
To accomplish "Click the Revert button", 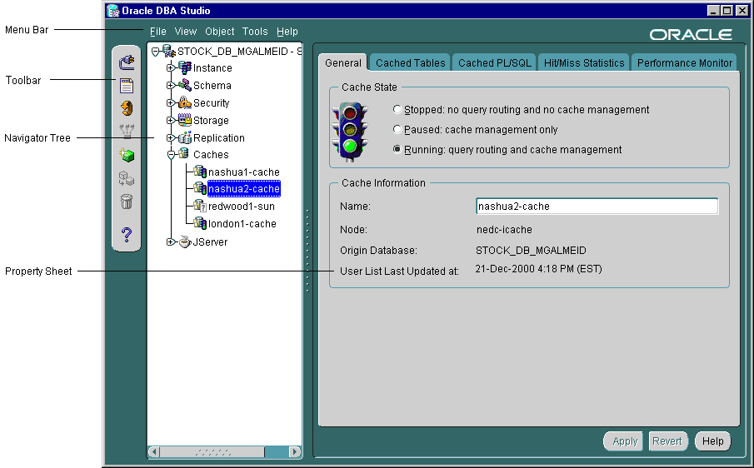I will (x=667, y=441).
